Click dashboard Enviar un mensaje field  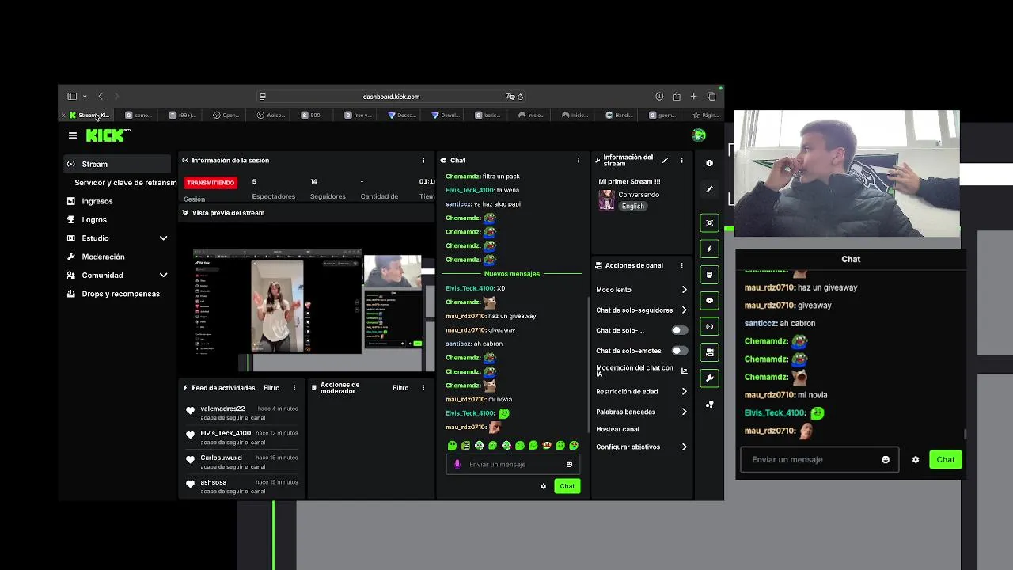512,465
